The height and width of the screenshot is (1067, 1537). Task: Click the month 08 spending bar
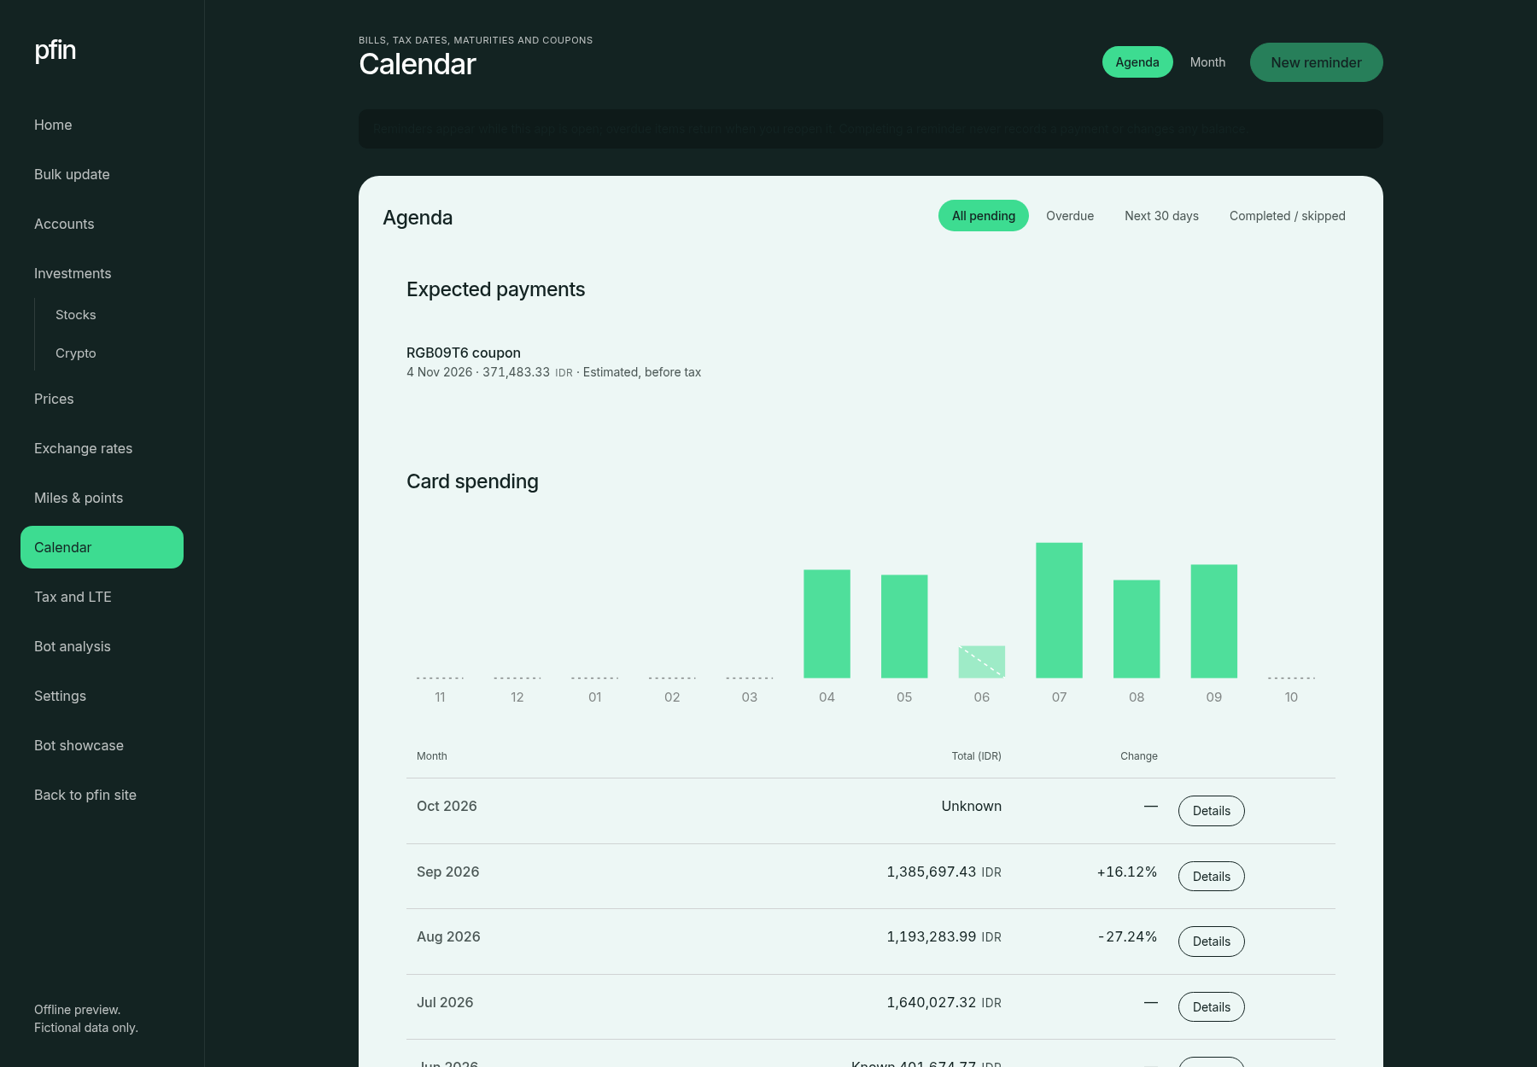click(1137, 629)
